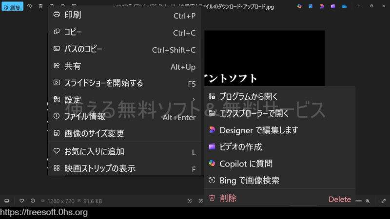Click the trash icon in top toolbar
This screenshot has height=219, width=390.
(40, 6)
